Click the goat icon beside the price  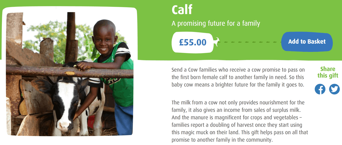pos(216,42)
